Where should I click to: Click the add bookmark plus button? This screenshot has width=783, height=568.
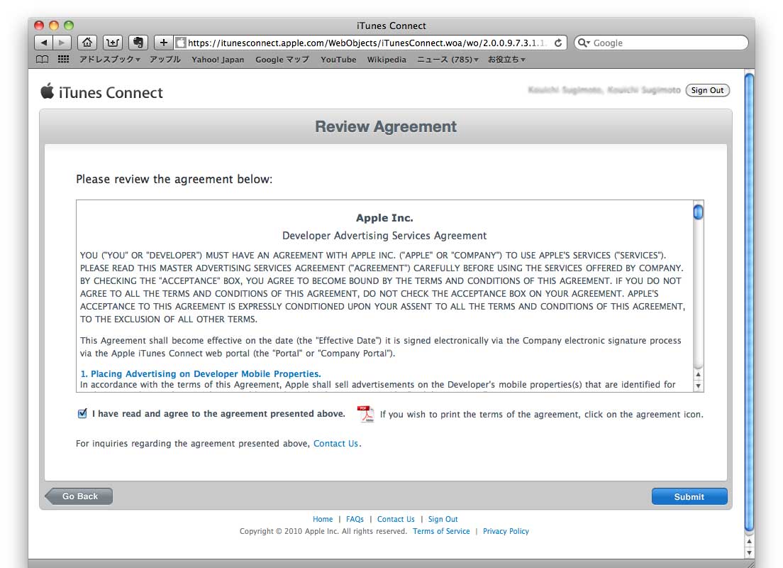pos(163,43)
